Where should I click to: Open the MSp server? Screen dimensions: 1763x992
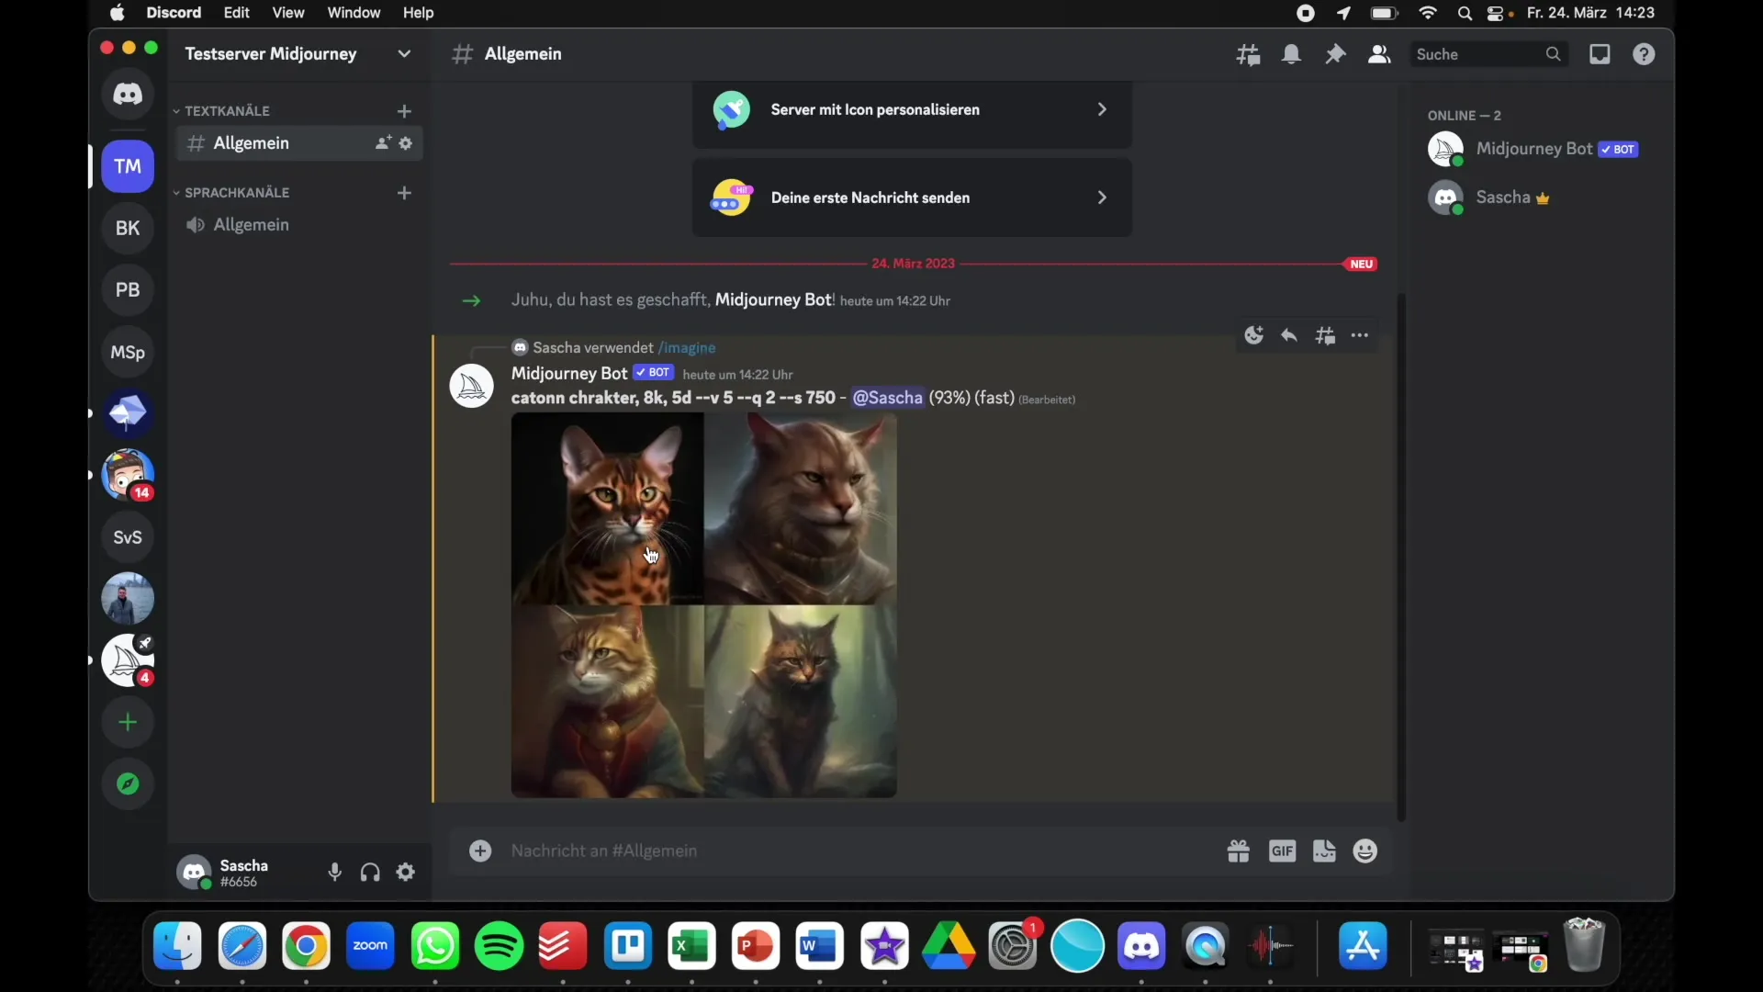(x=128, y=352)
